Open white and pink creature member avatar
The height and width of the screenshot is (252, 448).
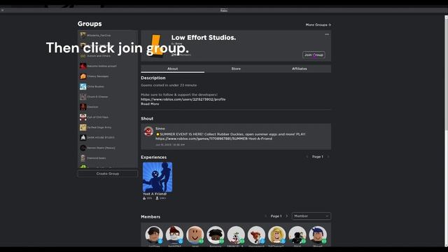(236, 235)
